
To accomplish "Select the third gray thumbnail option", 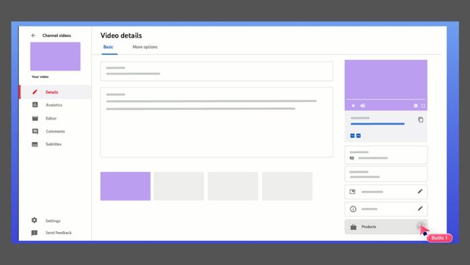I will 233,186.
